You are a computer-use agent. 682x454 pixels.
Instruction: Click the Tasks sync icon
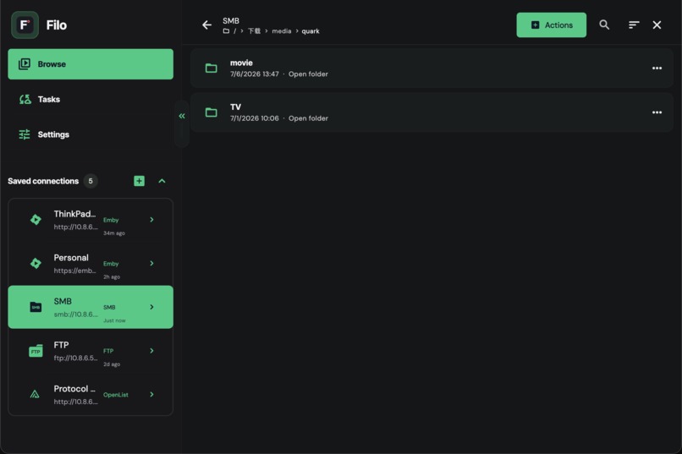(25, 99)
